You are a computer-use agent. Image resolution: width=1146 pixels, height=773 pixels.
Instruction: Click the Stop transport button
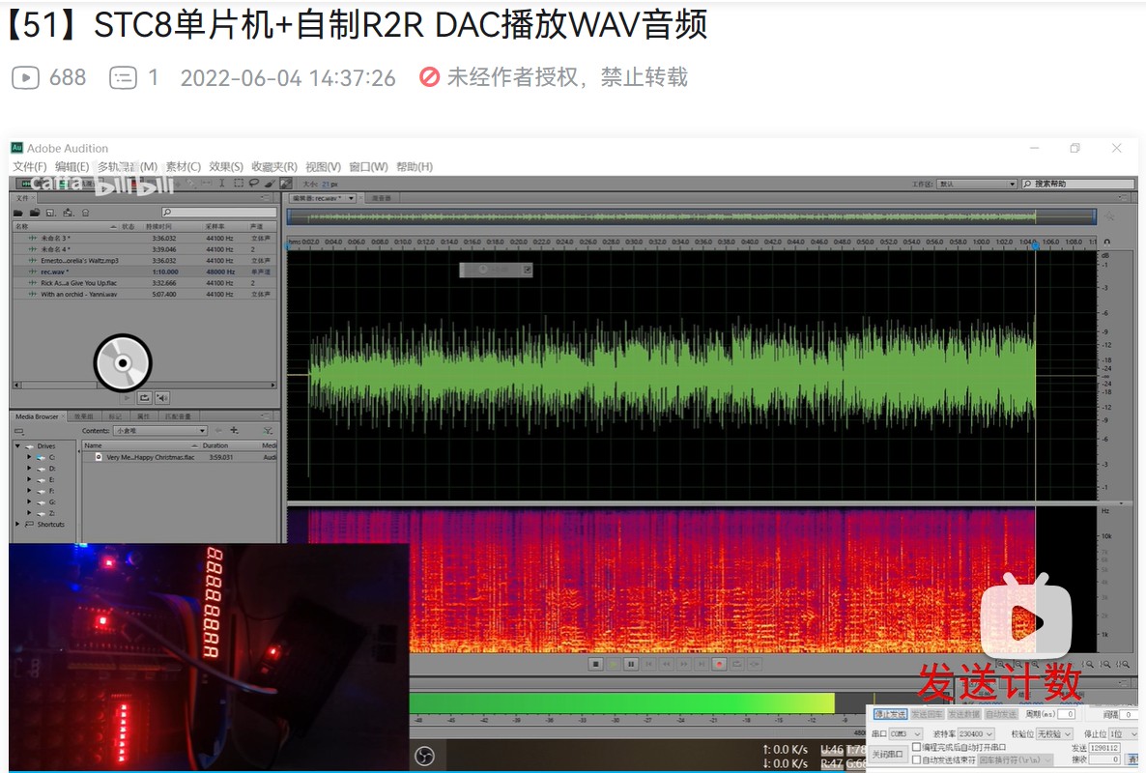595,664
